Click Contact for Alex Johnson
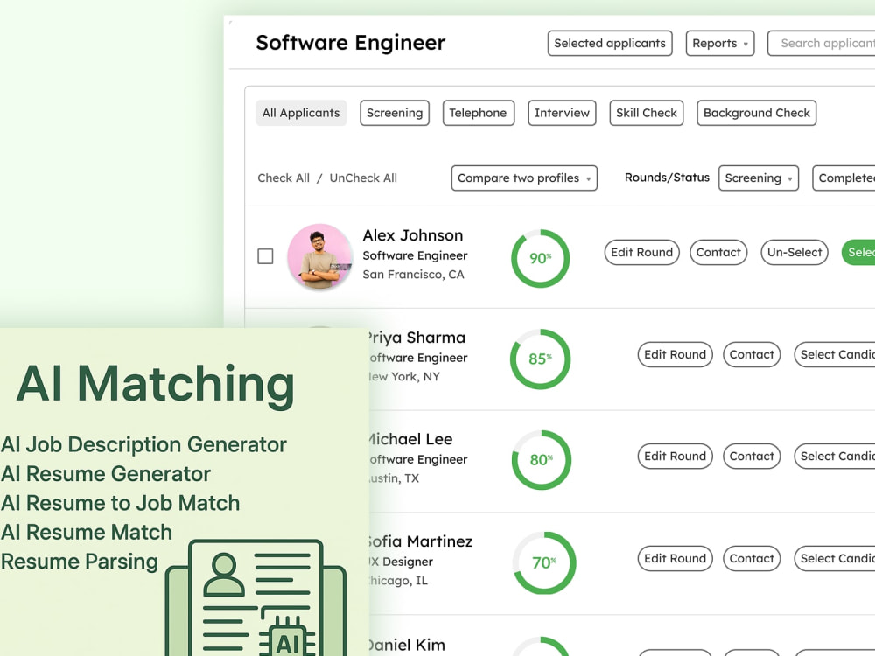 [x=718, y=252]
